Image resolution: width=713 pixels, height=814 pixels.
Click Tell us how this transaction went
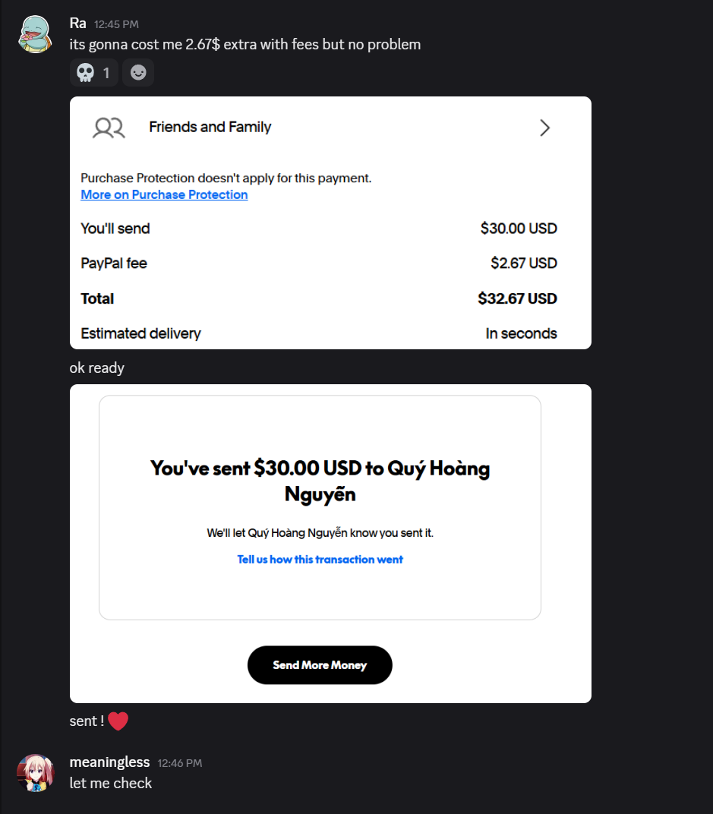(320, 560)
